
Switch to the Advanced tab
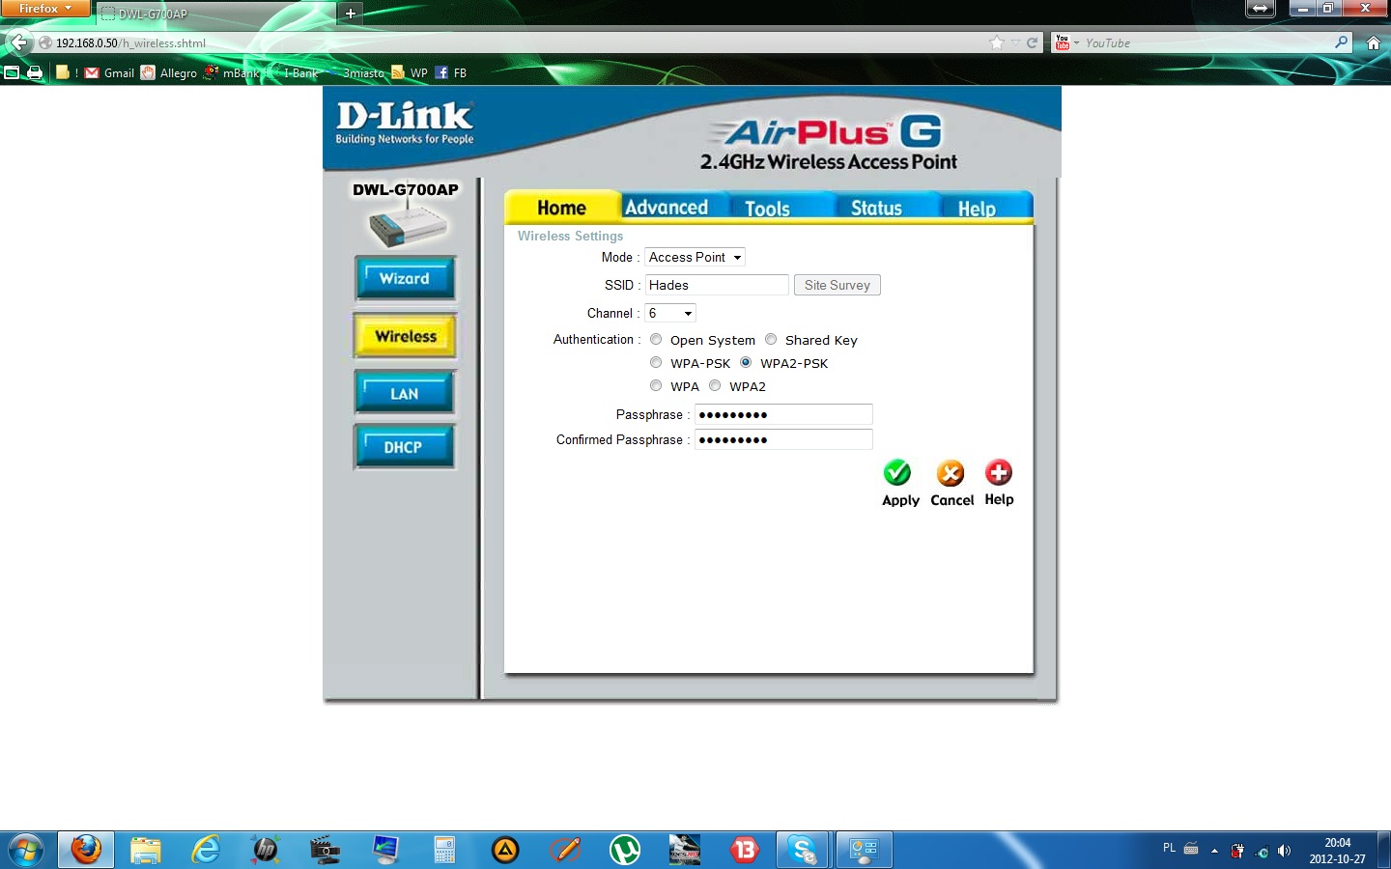pos(667,208)
